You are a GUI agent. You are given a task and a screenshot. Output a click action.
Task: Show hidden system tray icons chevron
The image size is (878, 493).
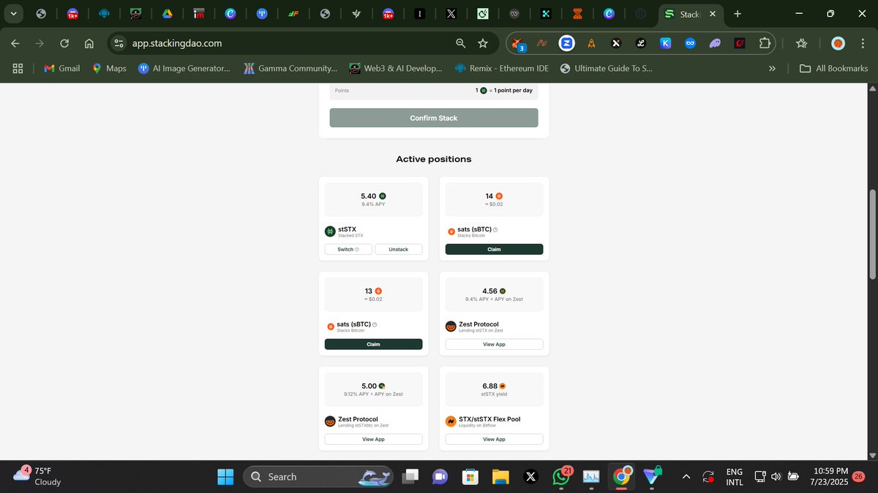[686, 476]
